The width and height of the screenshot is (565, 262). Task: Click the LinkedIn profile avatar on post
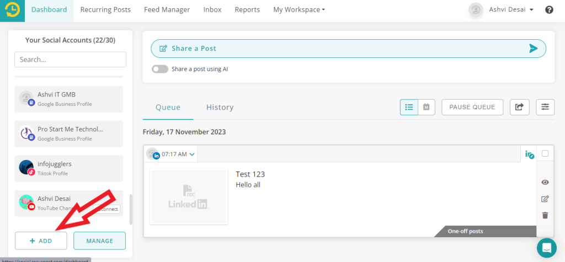[153, 154]
